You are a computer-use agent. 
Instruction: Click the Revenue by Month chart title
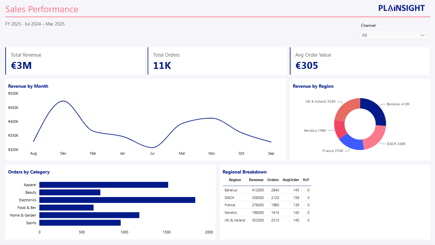tap(28, 86)
